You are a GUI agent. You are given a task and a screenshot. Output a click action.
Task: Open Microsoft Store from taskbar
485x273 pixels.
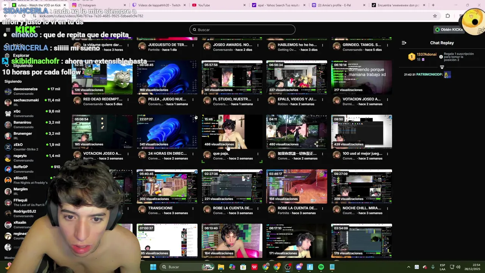pos(243,267)
